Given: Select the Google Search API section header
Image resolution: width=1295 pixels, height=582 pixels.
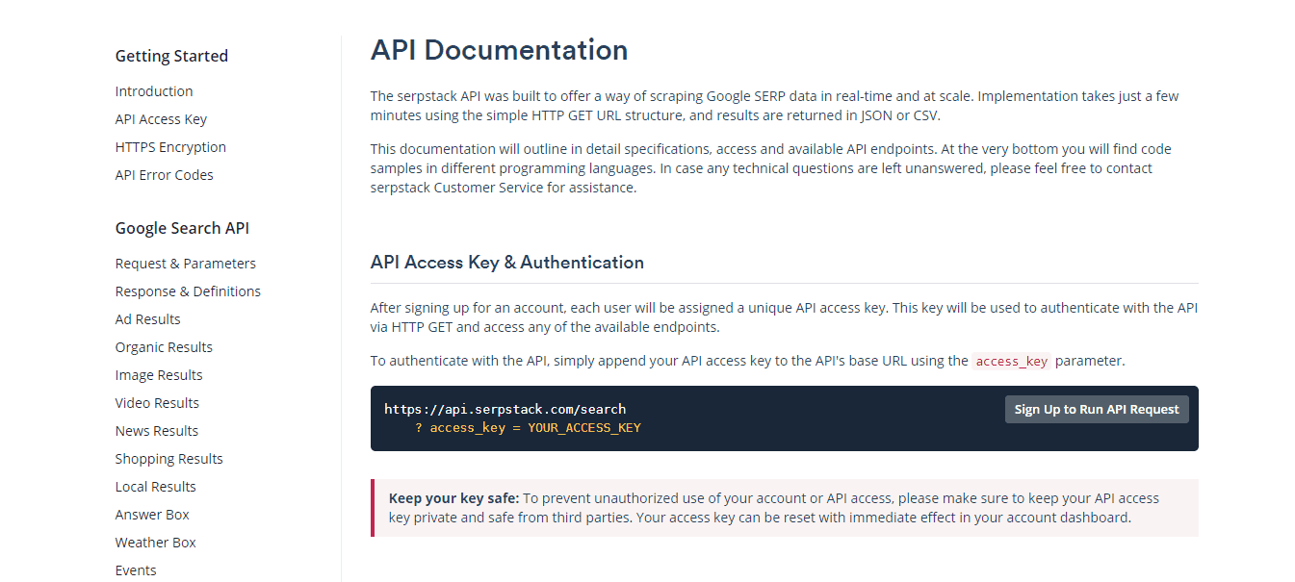Looking at the screenshot, I should [182, 227].
